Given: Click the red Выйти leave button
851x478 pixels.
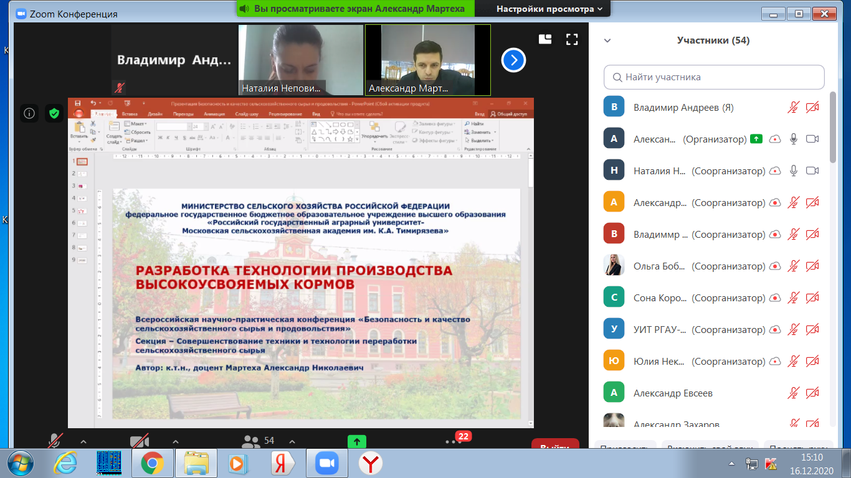Looking at the screenshot, I should tap(554, 444).
